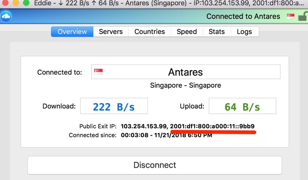
Task: Click the Upload label
Action: click(192, 106)
